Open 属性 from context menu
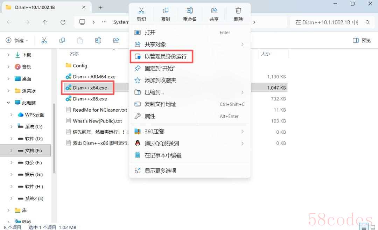Image resolution: width=378 pixels, height=230 pixels. point(190,116)
